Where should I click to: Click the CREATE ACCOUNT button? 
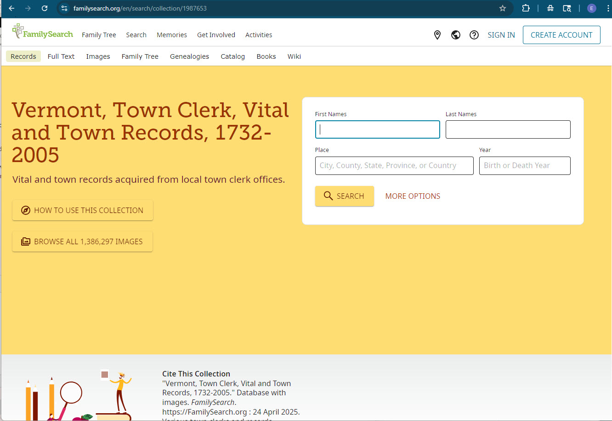tap(561, 35)
